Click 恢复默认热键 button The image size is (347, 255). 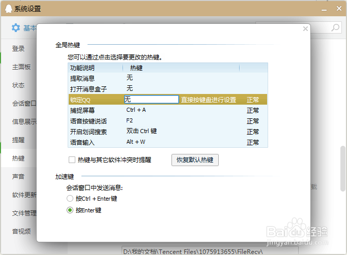[195, 160]
